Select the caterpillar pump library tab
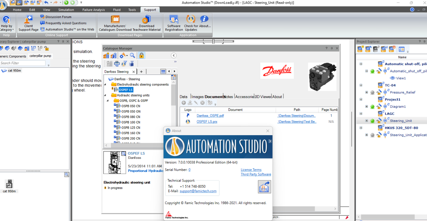The height and width of the screenshot is (221, 427). click(x=40, y=56)
